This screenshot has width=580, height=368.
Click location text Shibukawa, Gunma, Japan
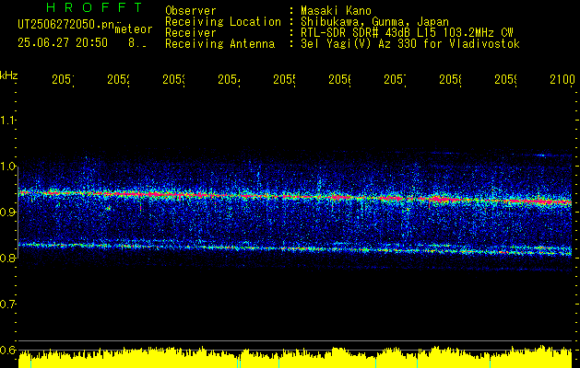374,22
